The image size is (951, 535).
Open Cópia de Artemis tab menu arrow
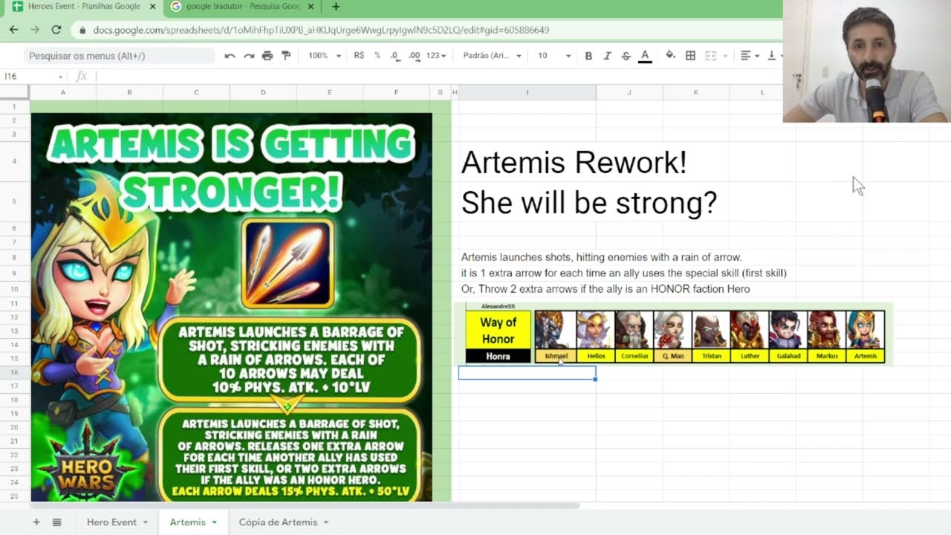[325, 522]
